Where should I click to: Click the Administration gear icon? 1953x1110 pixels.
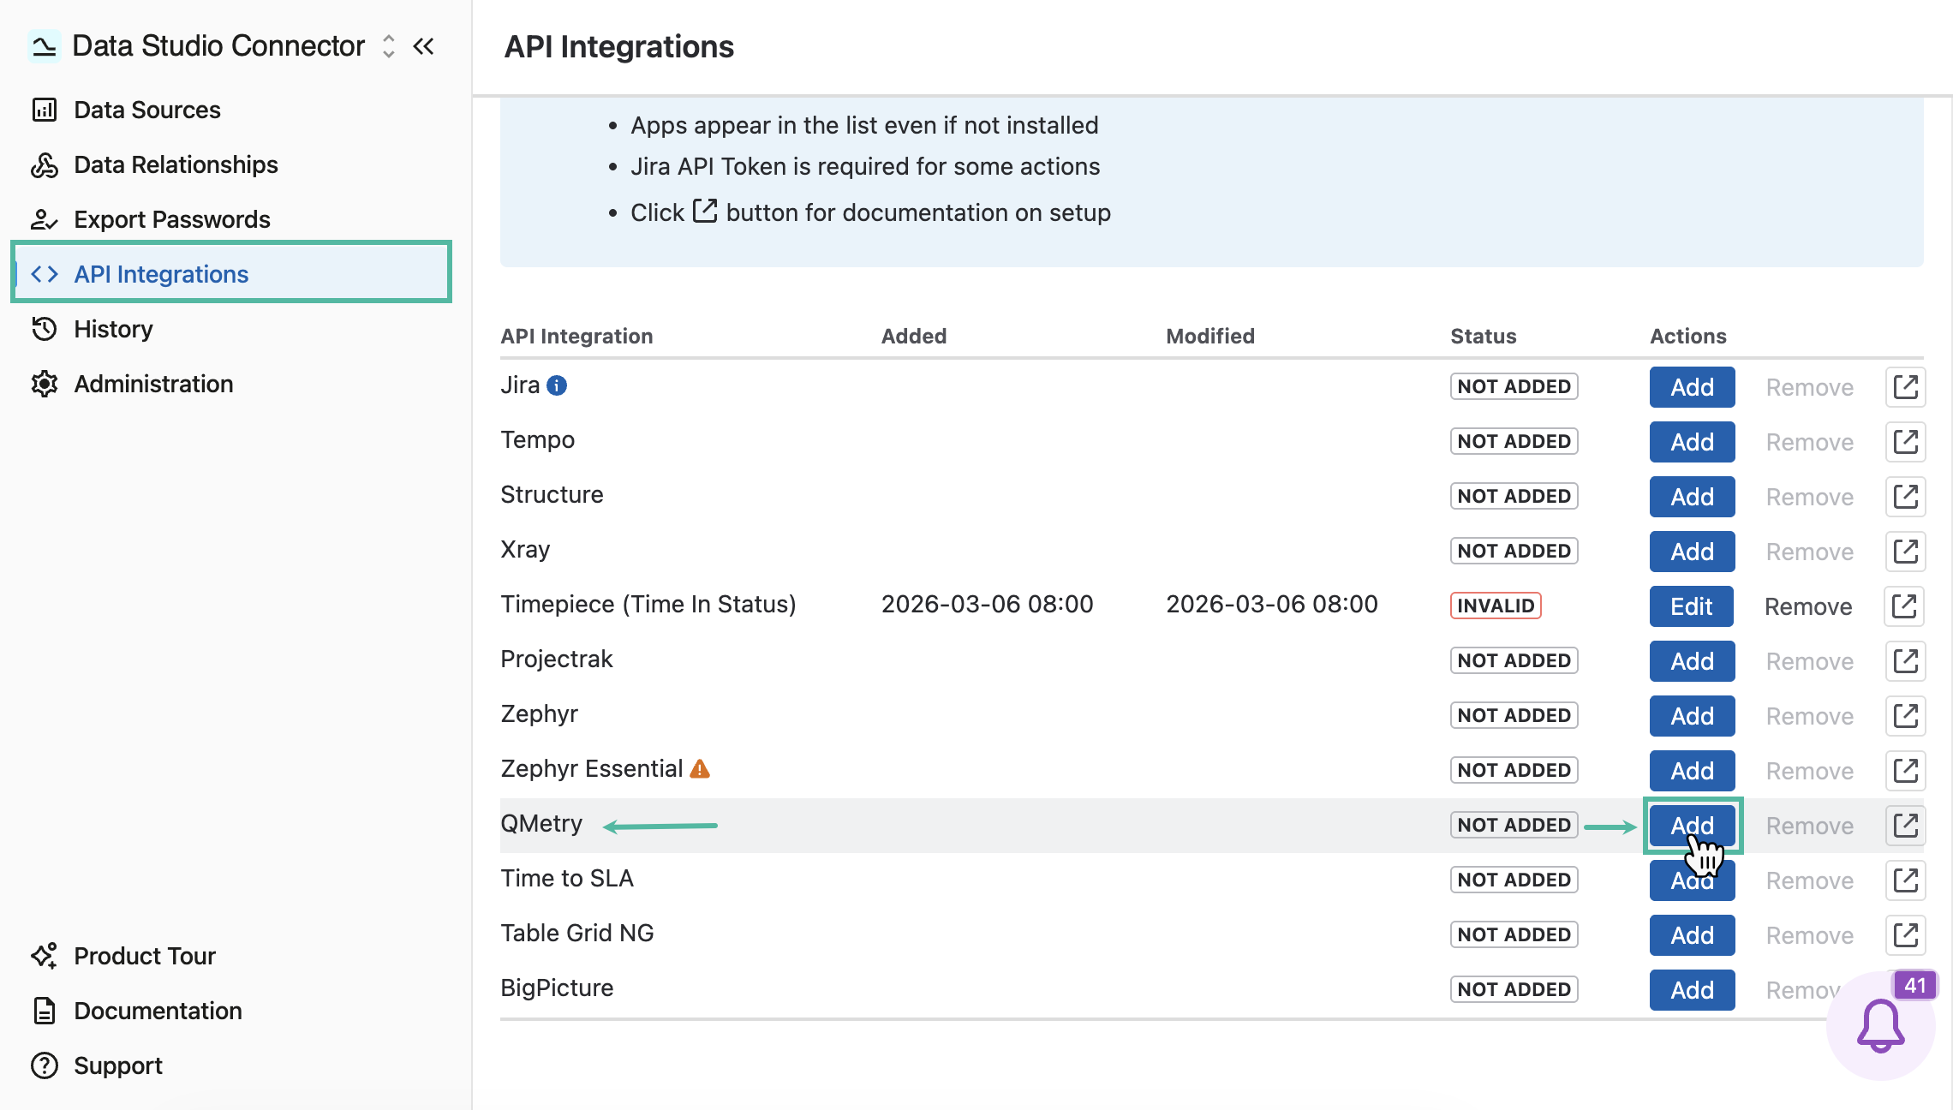pyautogui.click(x=45, y=384)
